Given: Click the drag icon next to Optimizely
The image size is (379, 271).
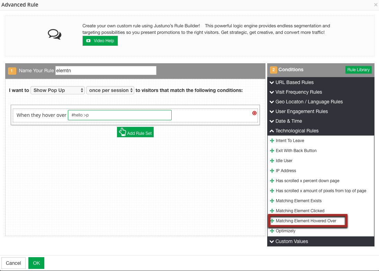Looking at the screenshot, I should [272, 231].
